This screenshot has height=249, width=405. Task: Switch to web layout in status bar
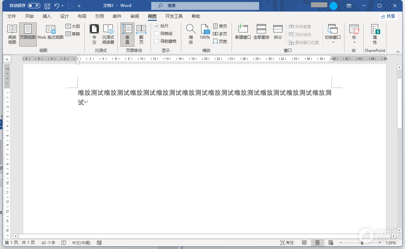coord(330,243)
